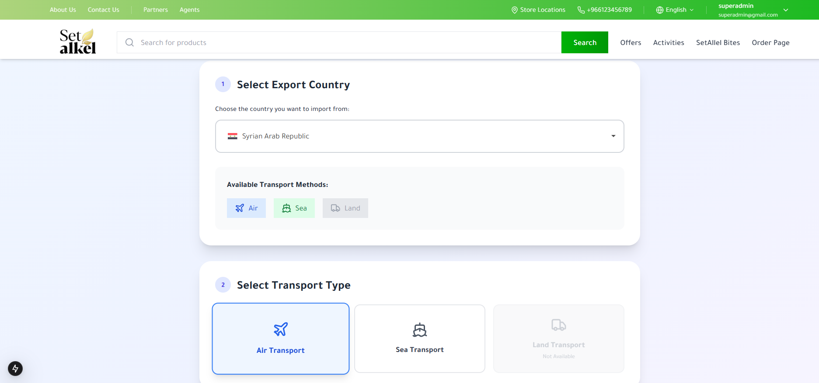
Task: Go to Contact Us
Action: [104, 10]
